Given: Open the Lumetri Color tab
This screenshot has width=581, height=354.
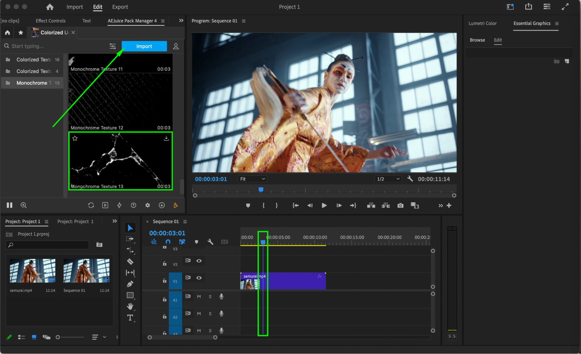Looking at the screenshot, I should pos(482,23).
